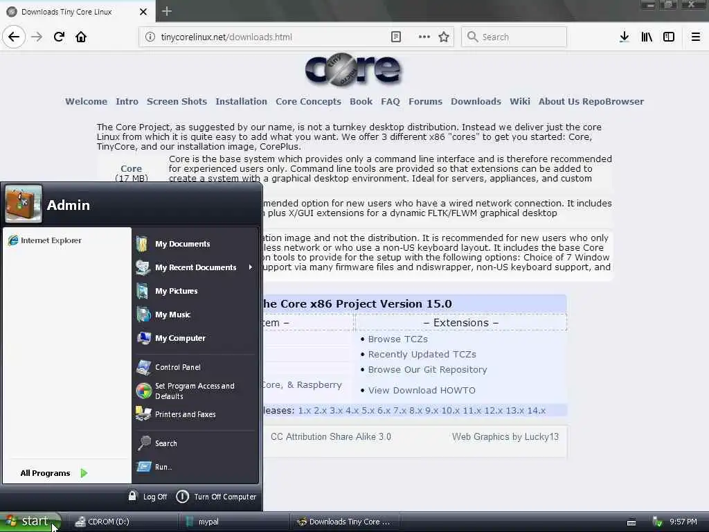Open My Pictures from Start menu

196,291
